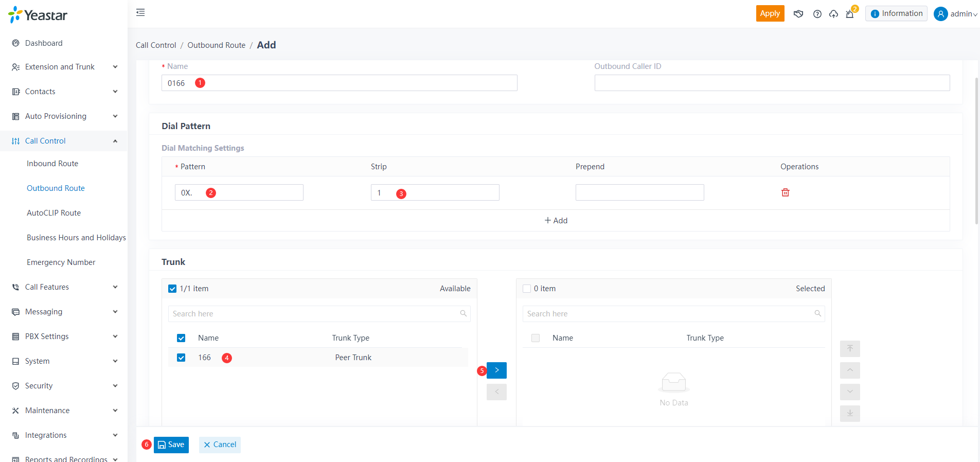Uncheck the trunk 166 checkbox
Image resolution: width=980 pixels, height=462 pixels.
181,358
